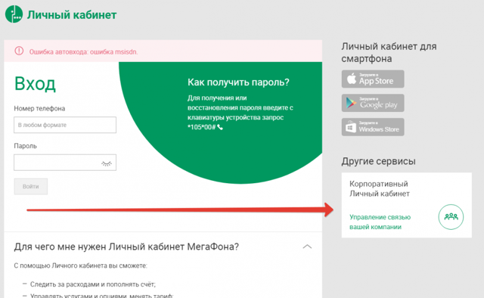
Task: Click the Google Play triangle icon
Action: pyautogui.click(x=351, y=103)
